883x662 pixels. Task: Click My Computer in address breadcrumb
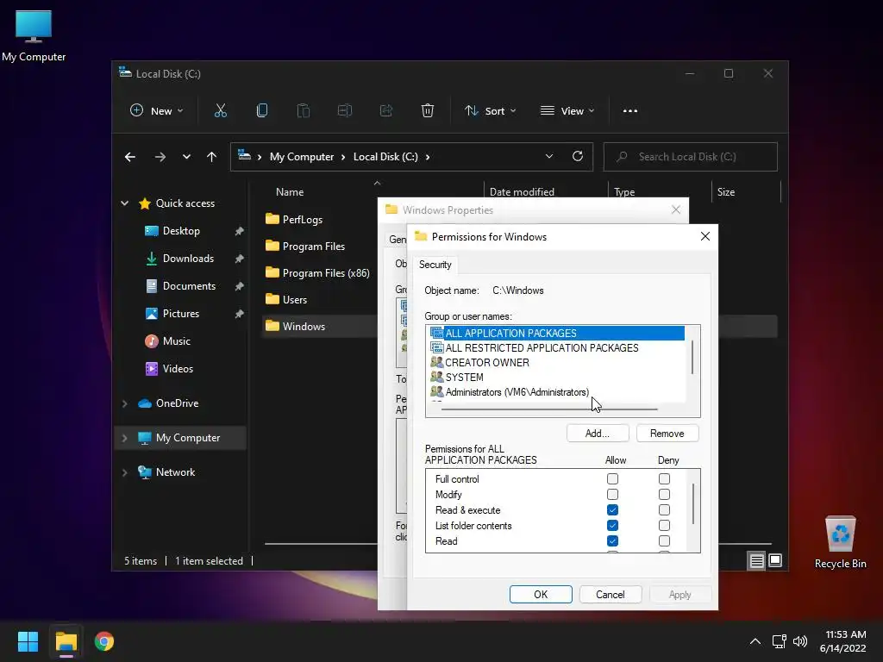301,157
